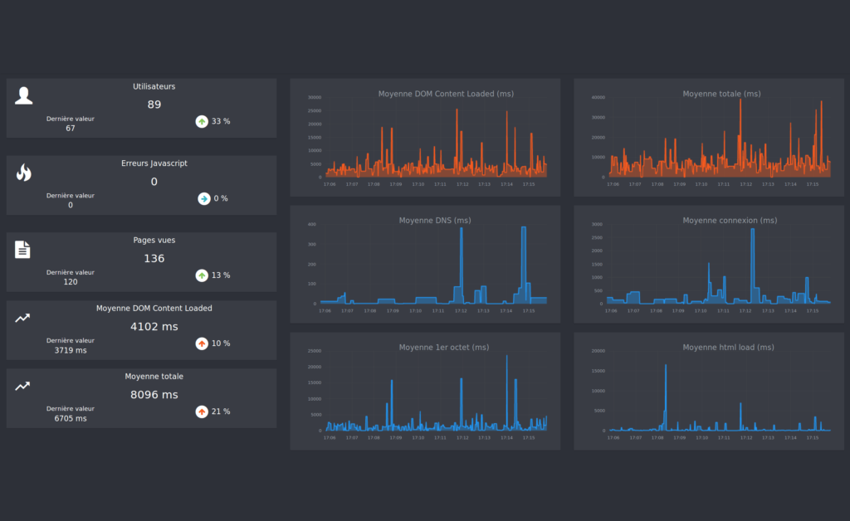850x521 pixels.
Task: Click the document icon on Pages vues card
Action: click(23, 249)
